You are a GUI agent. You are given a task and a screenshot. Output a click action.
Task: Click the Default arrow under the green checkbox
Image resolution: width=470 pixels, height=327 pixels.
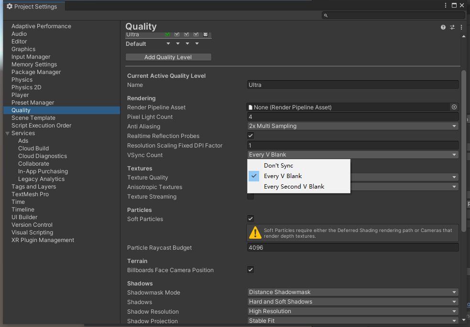(168, 44)
